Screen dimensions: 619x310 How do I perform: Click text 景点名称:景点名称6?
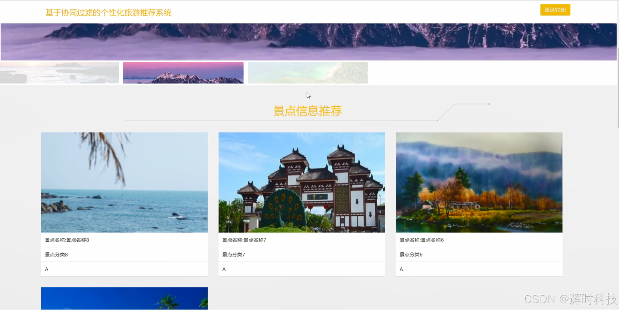pos(422,240)
